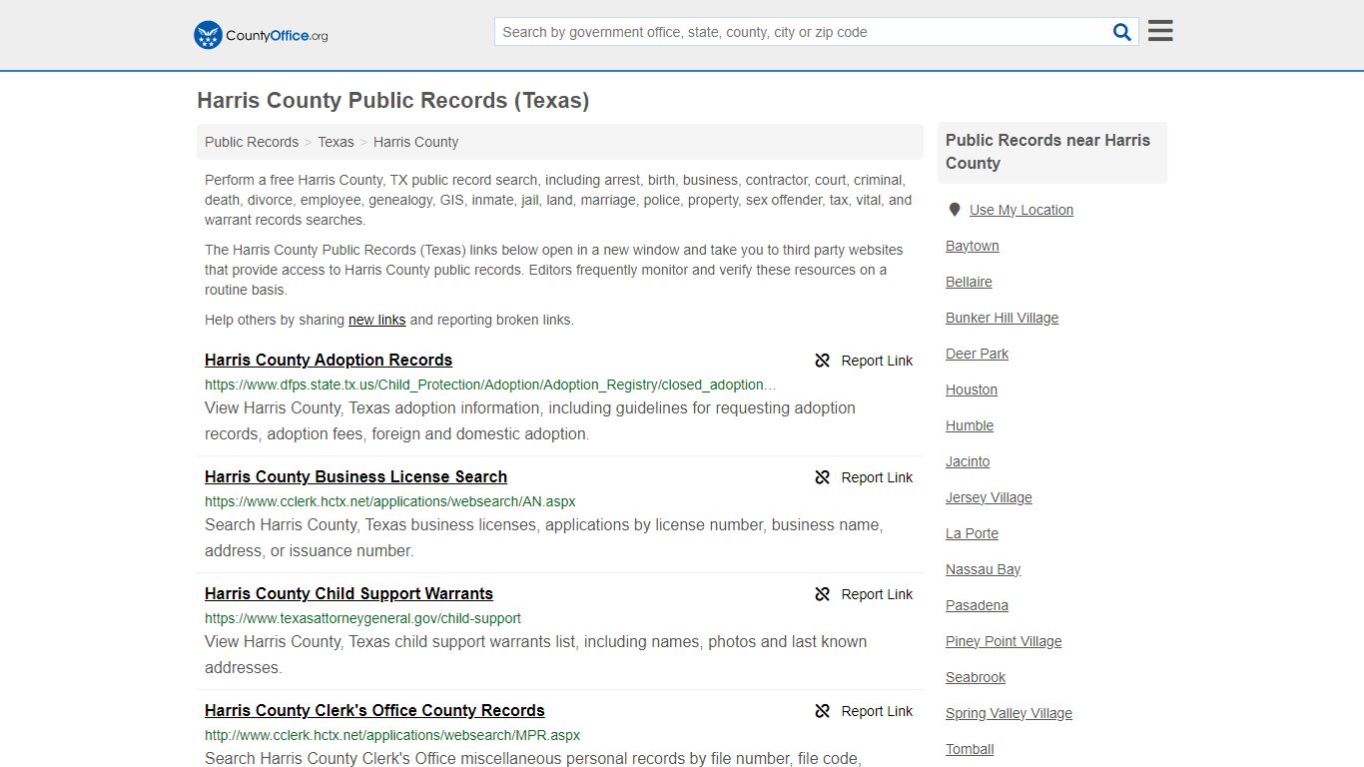Follow the new links hyperlink
This screenshot has width=1364, height=767.
(x=376, y=320)
